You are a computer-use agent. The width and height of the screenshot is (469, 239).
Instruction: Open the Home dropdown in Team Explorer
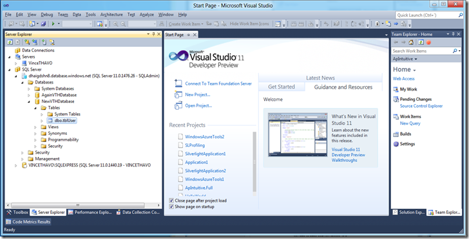tap(415, 71)
